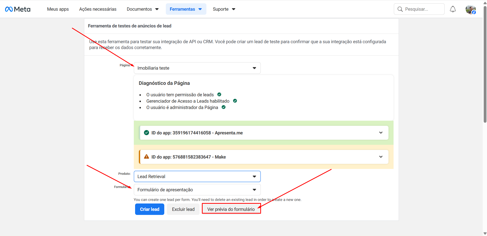
Task: Click Ver prévia do formulário
Action: point(231,209)
